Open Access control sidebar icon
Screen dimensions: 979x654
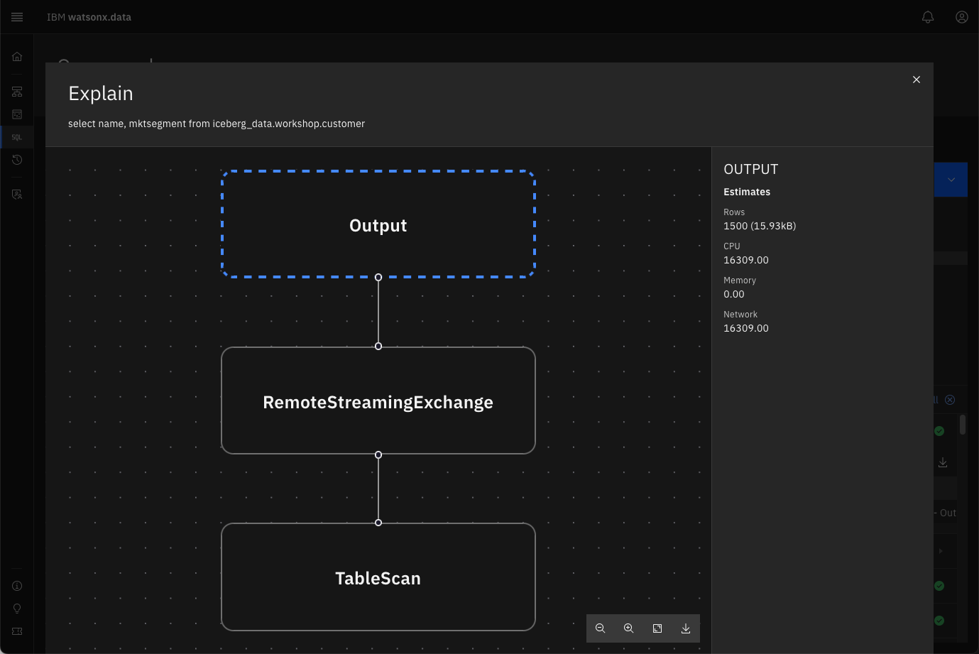17,194
